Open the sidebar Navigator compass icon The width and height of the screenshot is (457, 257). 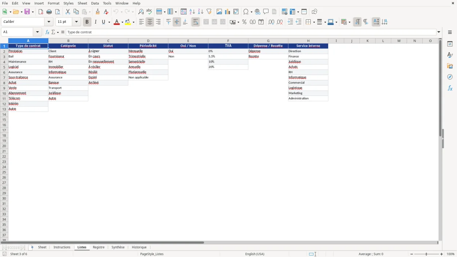tap(450, 77)
